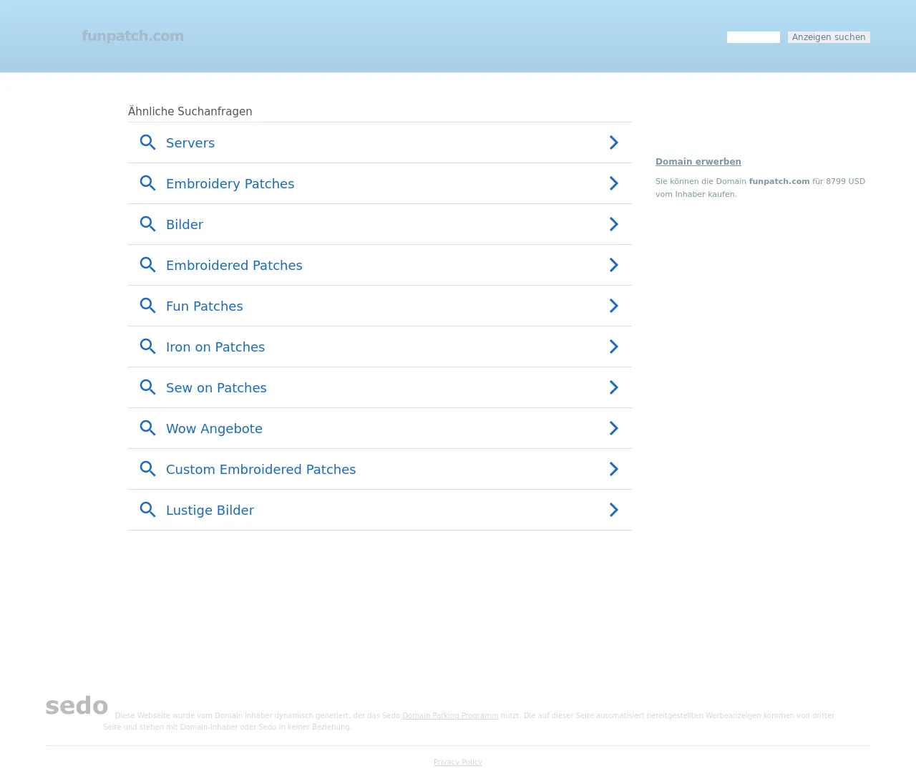Click the magnifier icon beside Wow Angebote

(x=147, y=428)
